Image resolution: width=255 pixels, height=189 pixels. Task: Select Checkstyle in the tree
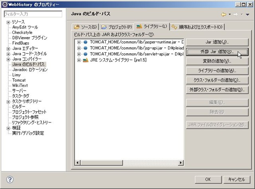coord(22,32)
